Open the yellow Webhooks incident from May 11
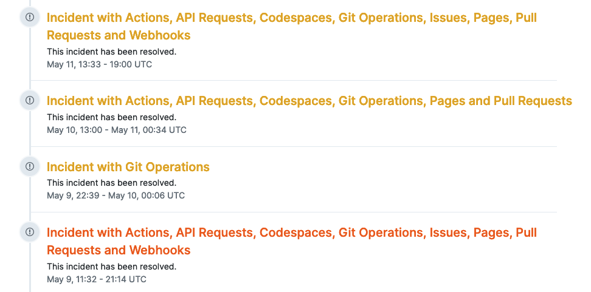Viewport: 591px width, 292px height. click(291, 26)
